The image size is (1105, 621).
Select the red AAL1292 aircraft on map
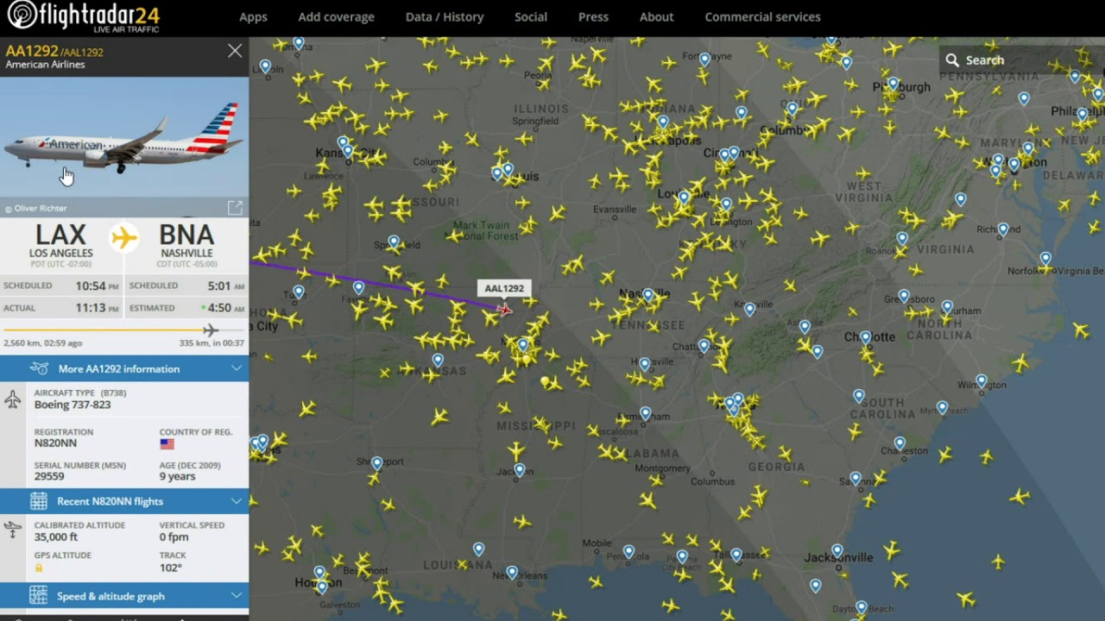504,309
